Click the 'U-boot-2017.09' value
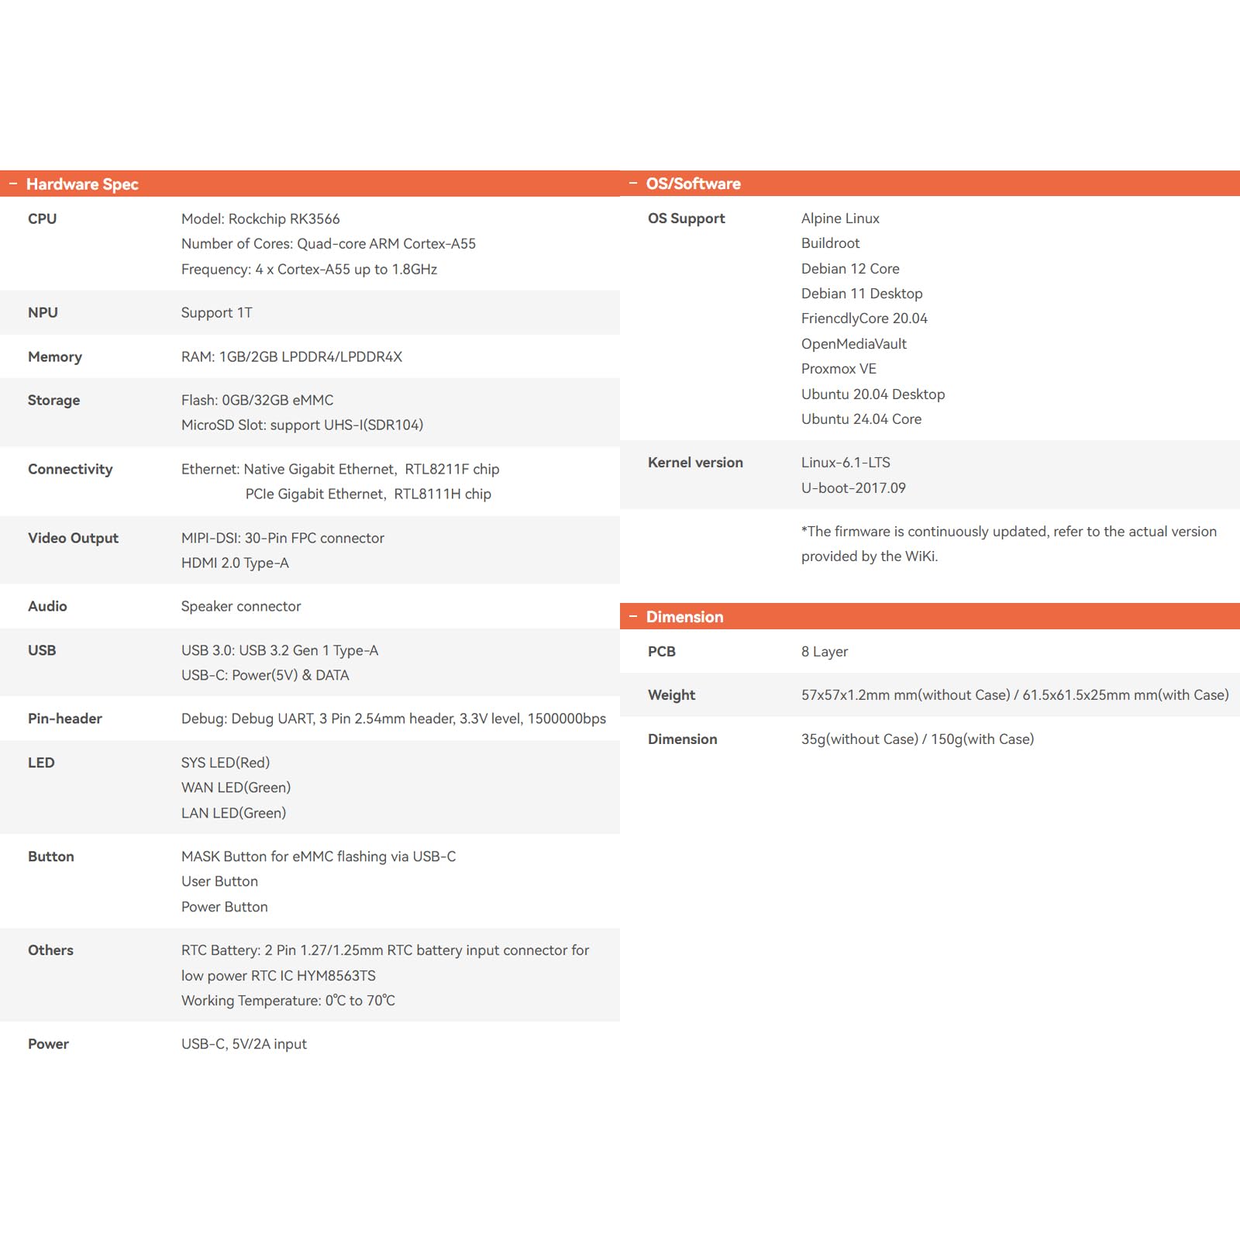Screen dimensions: 1240x1240 854,487
